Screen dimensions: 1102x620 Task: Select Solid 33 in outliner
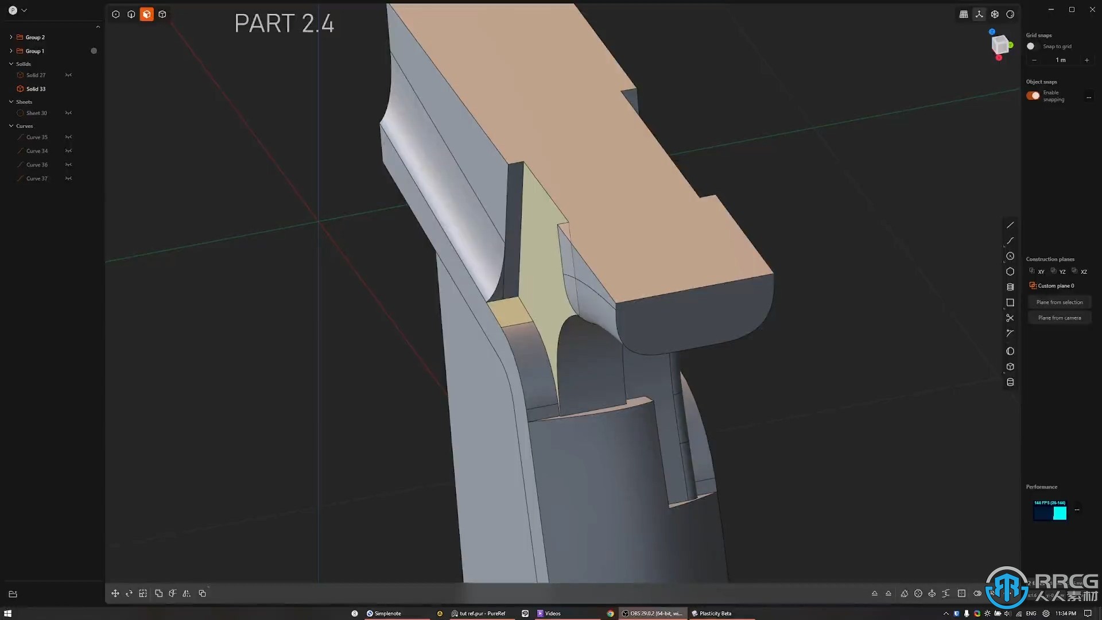tap(36, 88)
